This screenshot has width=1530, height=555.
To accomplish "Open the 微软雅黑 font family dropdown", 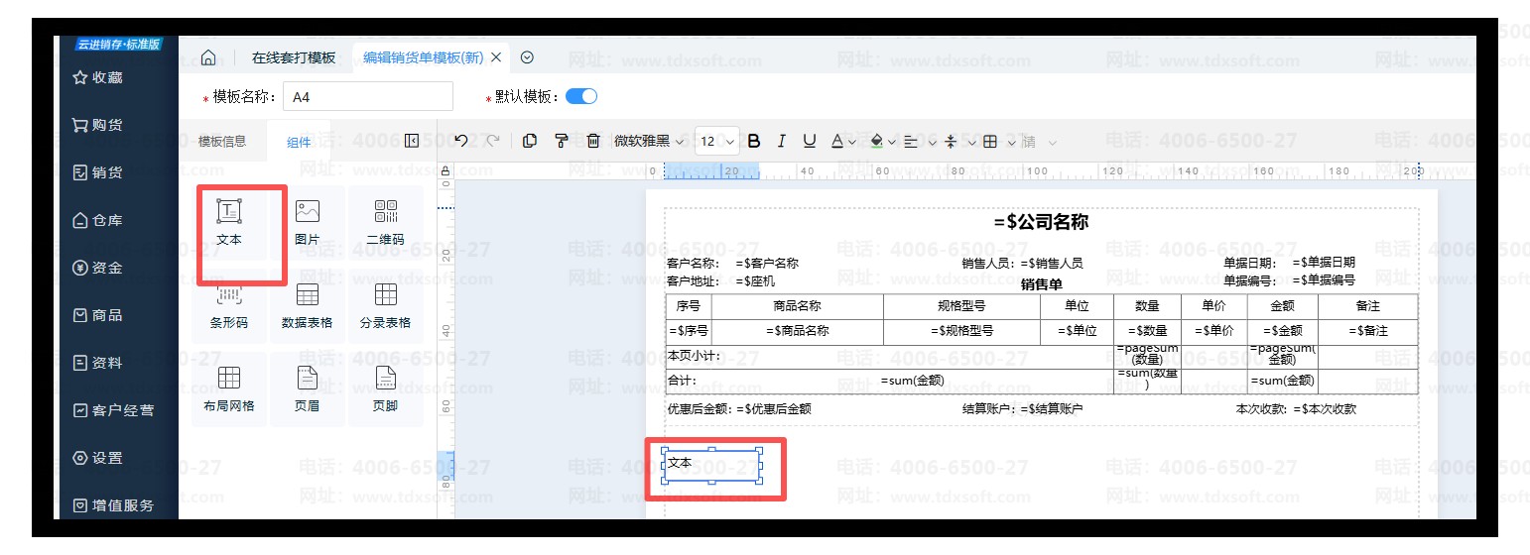I will (x=649, y=142).
